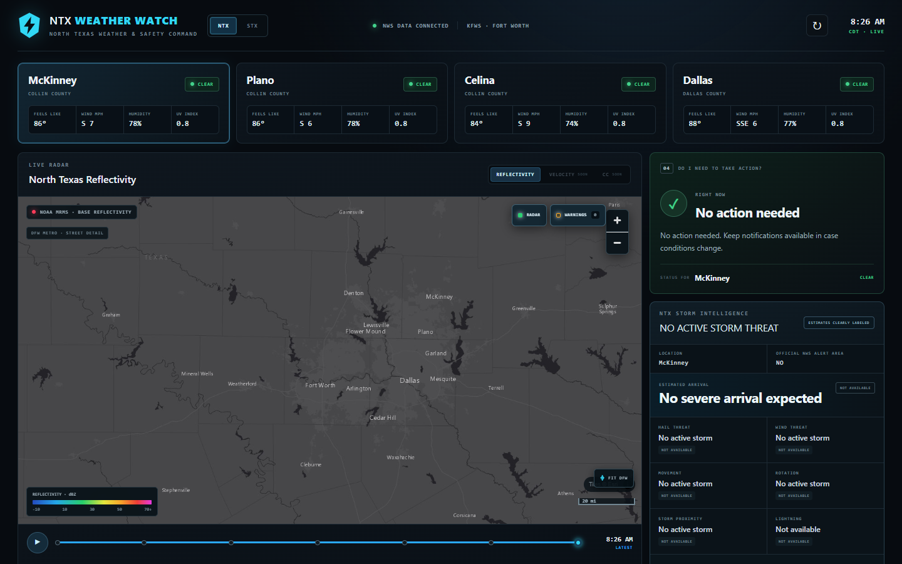Screen dimensions: 902x564
Task: Click the 'Estimates clearly labeled' badge
Action: pos(839,323)
